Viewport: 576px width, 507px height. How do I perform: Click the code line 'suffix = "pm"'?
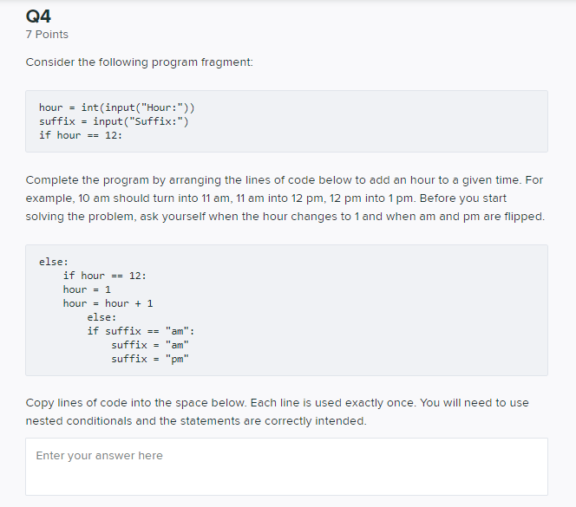(x=150, y=359)
